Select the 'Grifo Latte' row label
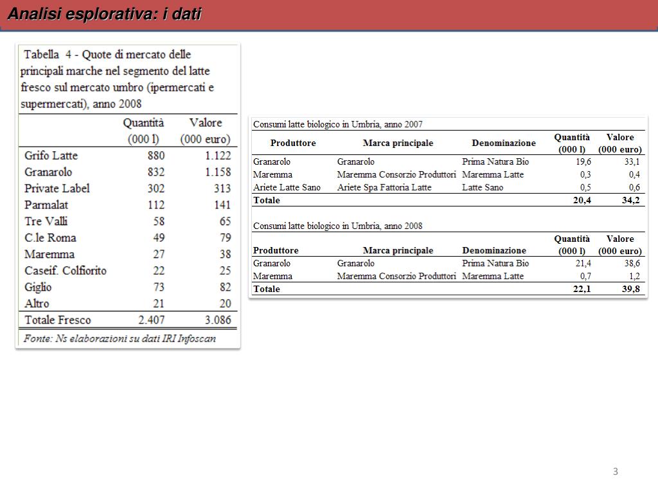The height and width of the screenshot is (494, 658). point(51,156)
